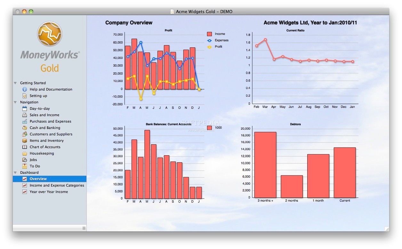Click 'Bank Balances: Current Accounts' chart title
Screen dimensions: 402x249
[x=168, y=124]
